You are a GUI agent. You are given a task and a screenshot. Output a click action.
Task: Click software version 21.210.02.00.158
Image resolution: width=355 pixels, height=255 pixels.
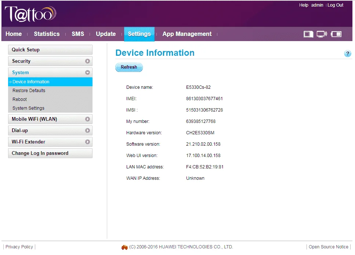tap(203, 144)
